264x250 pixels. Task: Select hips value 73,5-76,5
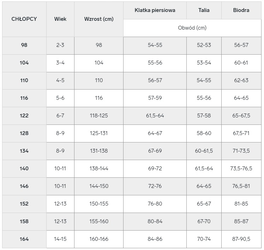pyautogui.click(x=241, y=169)
